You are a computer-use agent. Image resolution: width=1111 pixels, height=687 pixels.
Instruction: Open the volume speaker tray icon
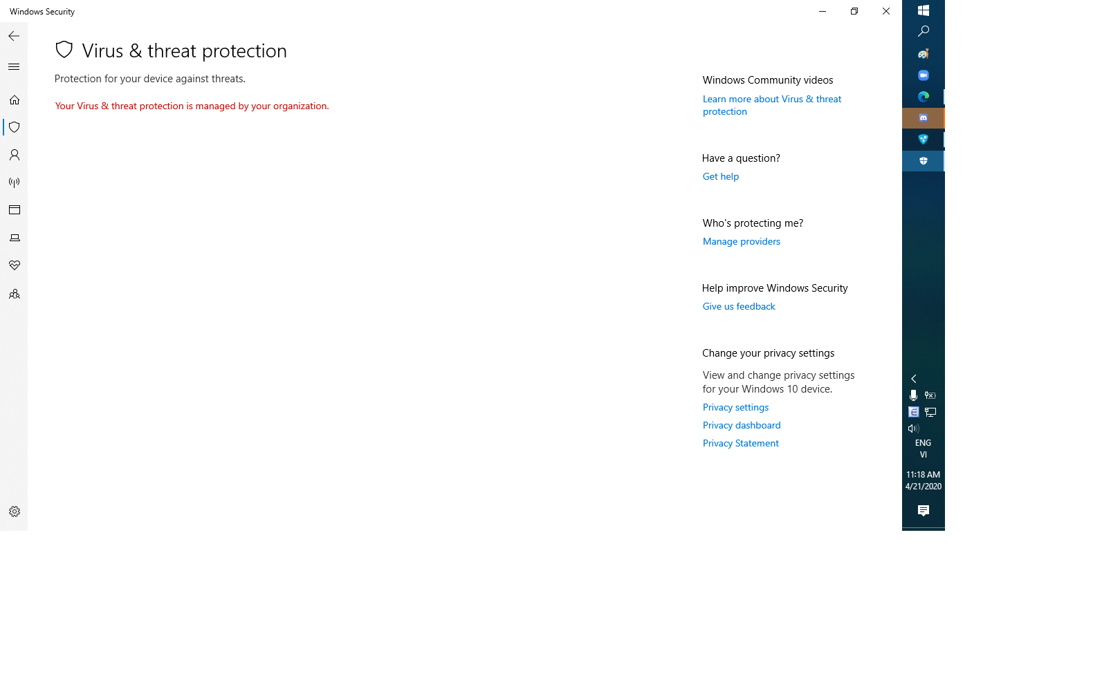(914, 429)
